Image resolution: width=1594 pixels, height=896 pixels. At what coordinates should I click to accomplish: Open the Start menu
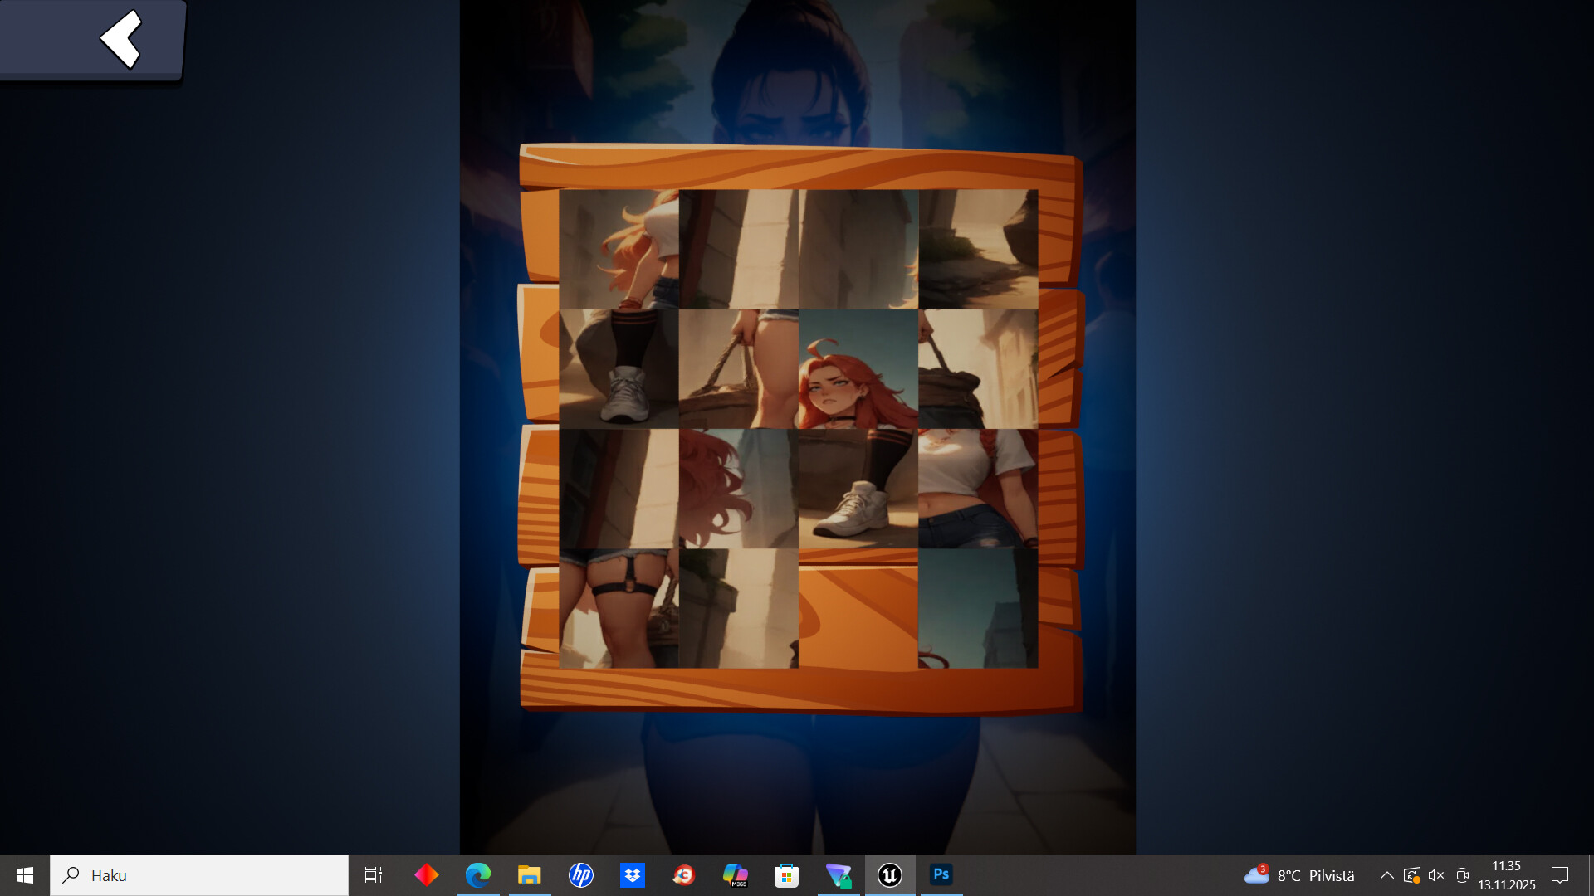pyautogui.click(x=23, y=874)
